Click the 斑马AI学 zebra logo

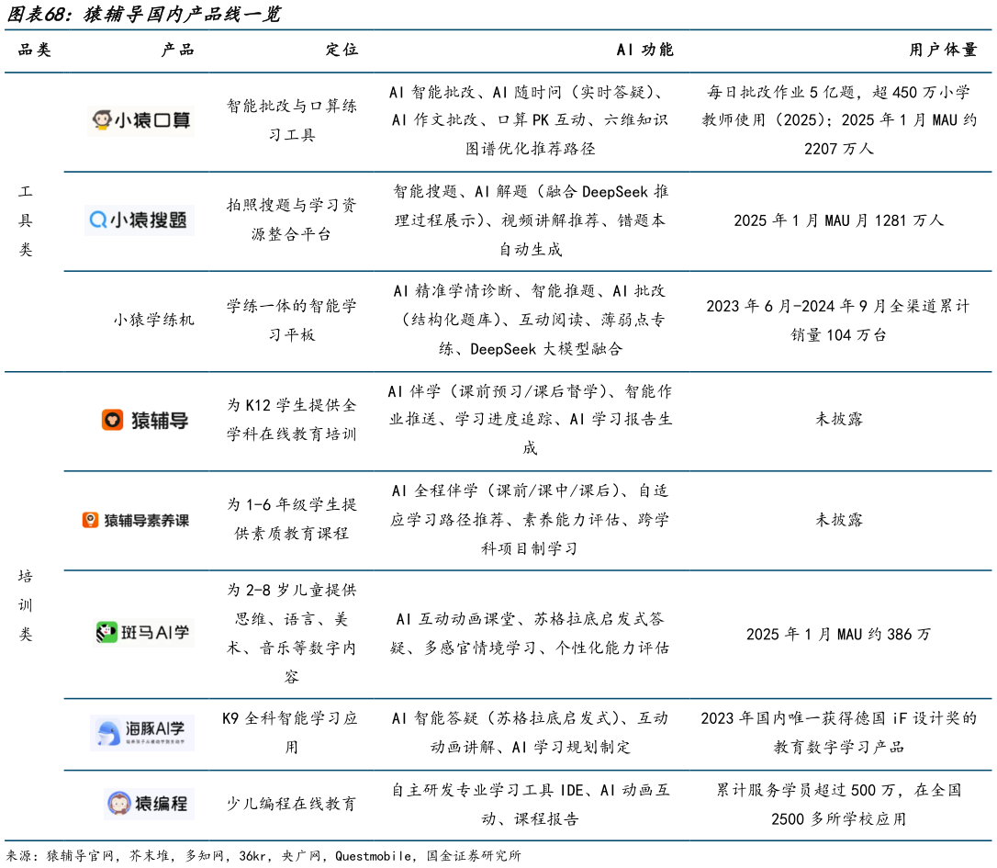pos(143,632)
